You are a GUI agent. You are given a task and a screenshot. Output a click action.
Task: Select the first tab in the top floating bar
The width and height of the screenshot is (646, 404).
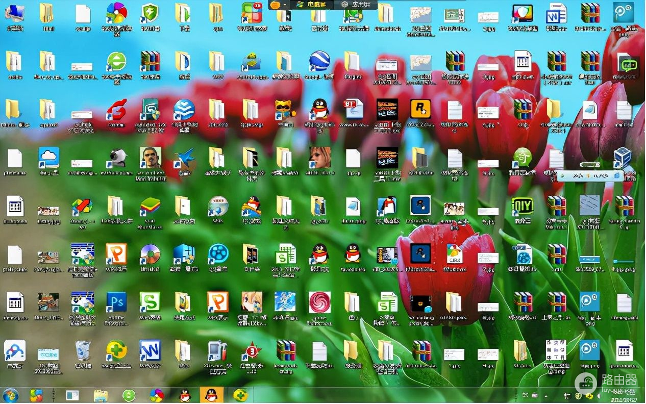click(x=312, y=5)
